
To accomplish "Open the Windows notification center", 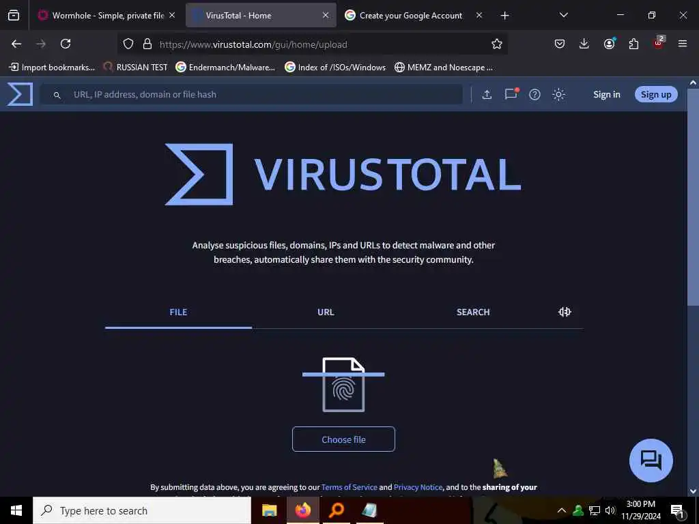I will [x=677, y=511].
